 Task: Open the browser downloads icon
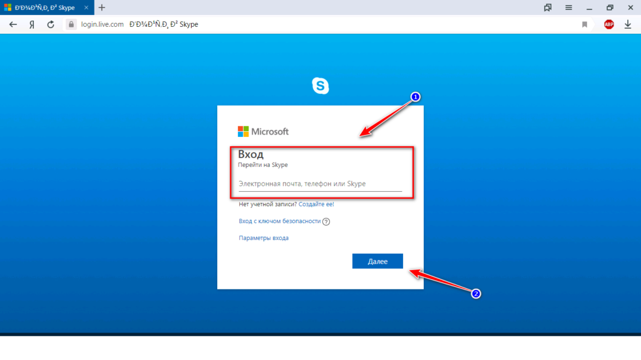628,24
